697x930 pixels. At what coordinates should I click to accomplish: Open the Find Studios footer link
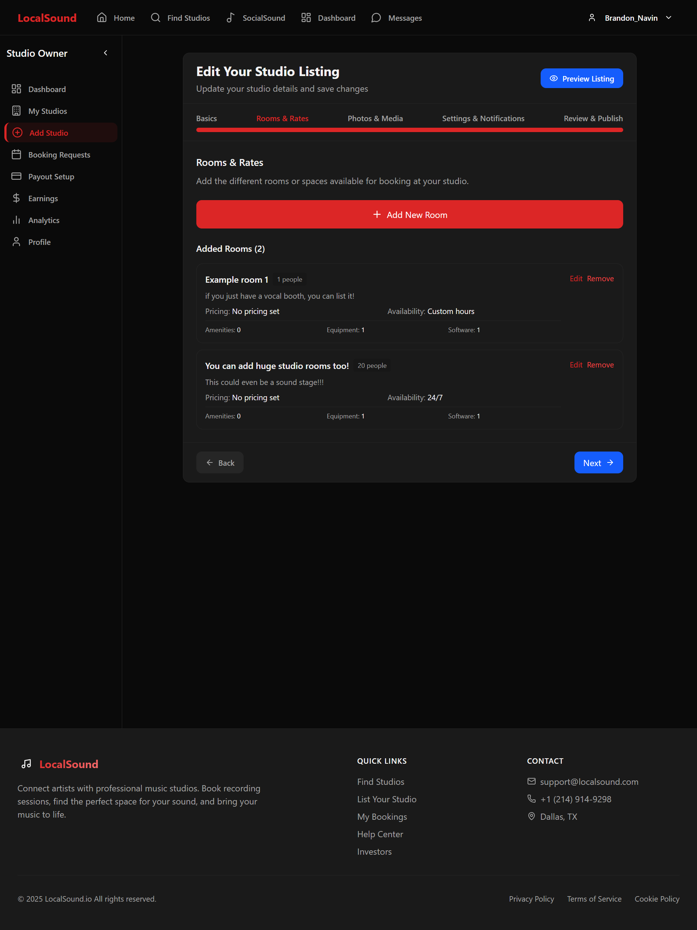coord(381,782)
